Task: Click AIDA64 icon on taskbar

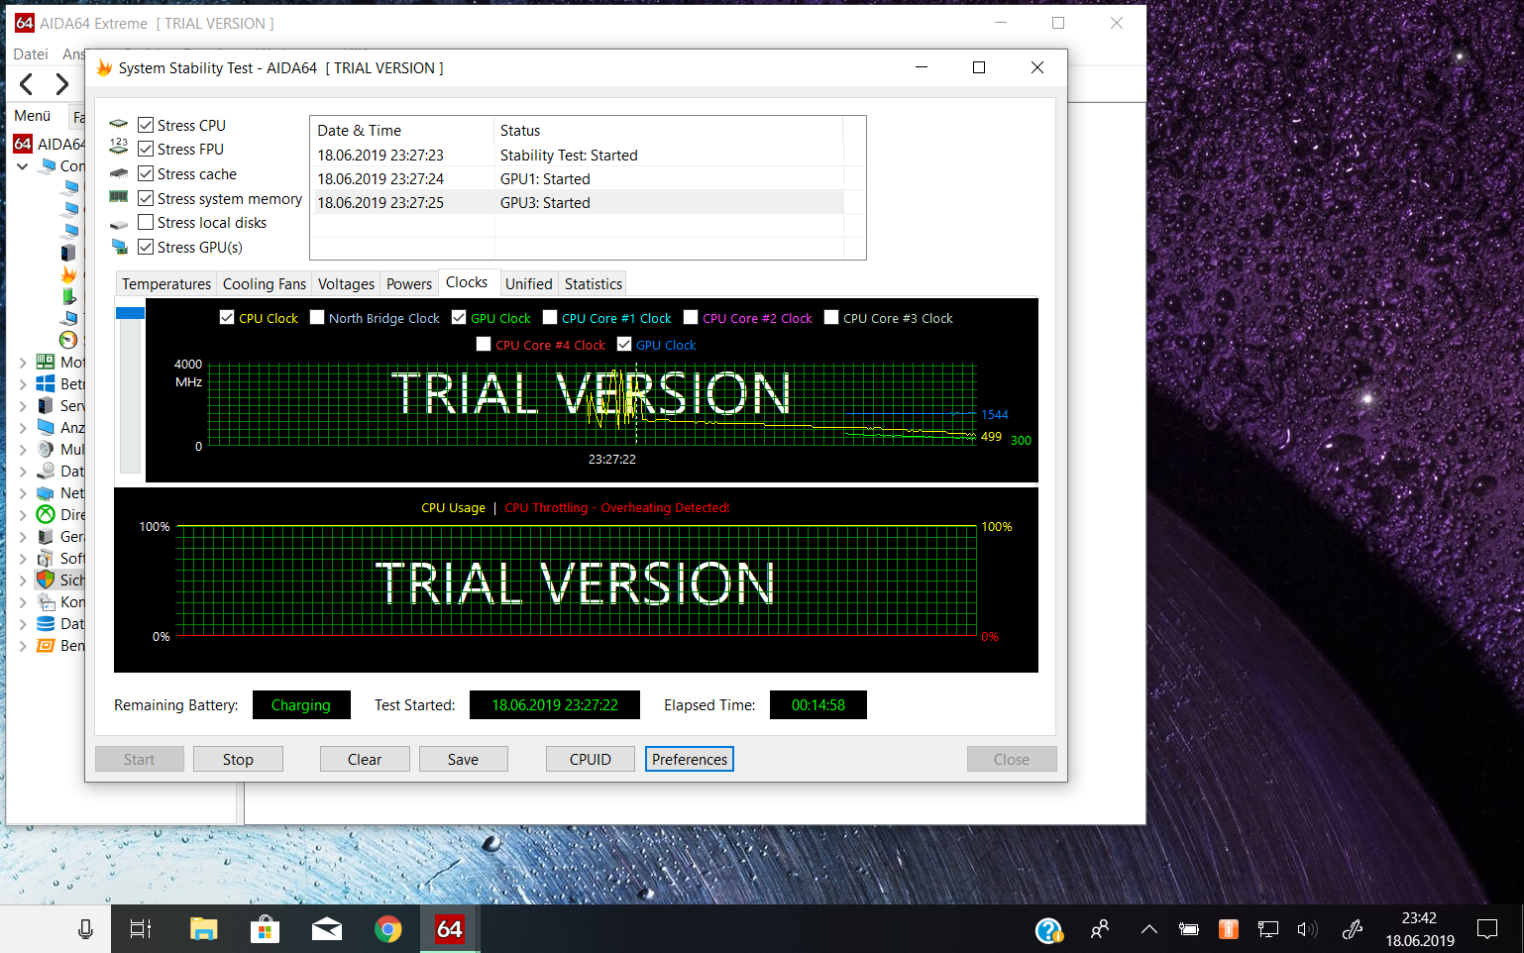Action: tap(449, 929)
